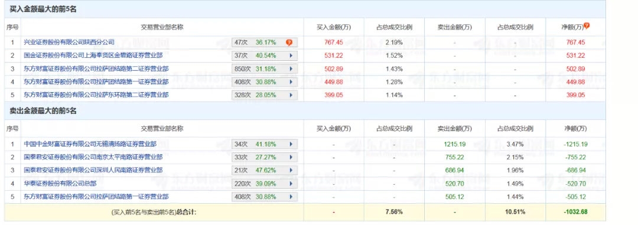Click the (买入前5名与卖出前5名)总合计 label
Viewport: 638px width, 225px height.
[x=154, y=212]
